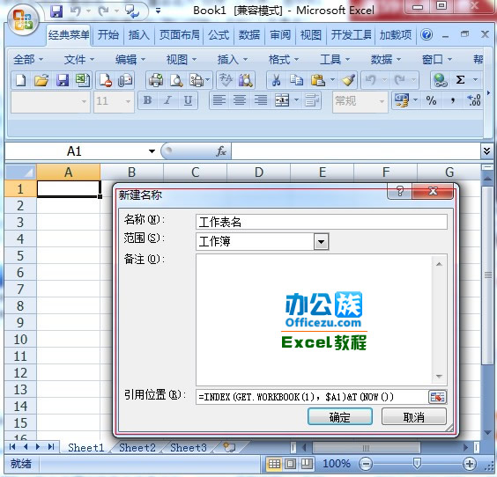Click the zoom slider handle at 100%
This screenshot has height=477, width=497.
(417, 464)
